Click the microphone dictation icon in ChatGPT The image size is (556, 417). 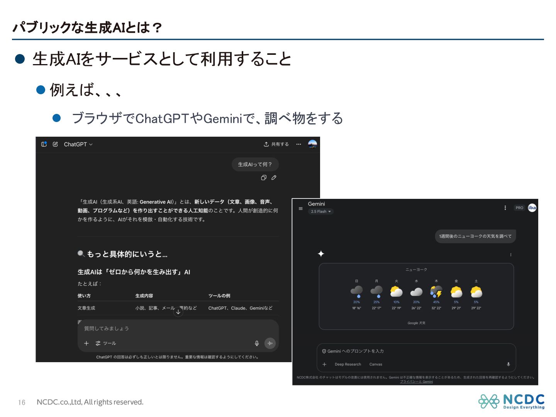pos(257,343)
